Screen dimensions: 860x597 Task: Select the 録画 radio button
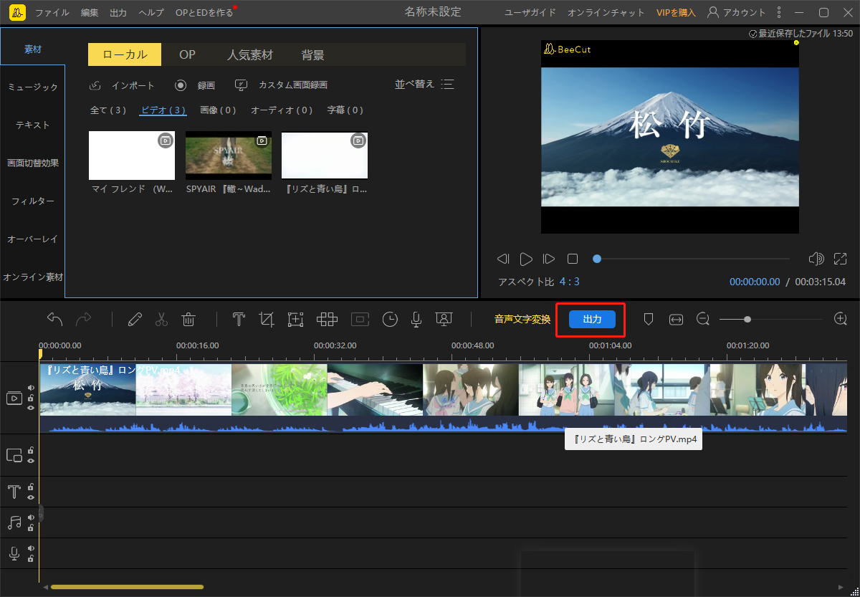pyautogui.click(x=181, y=85)
